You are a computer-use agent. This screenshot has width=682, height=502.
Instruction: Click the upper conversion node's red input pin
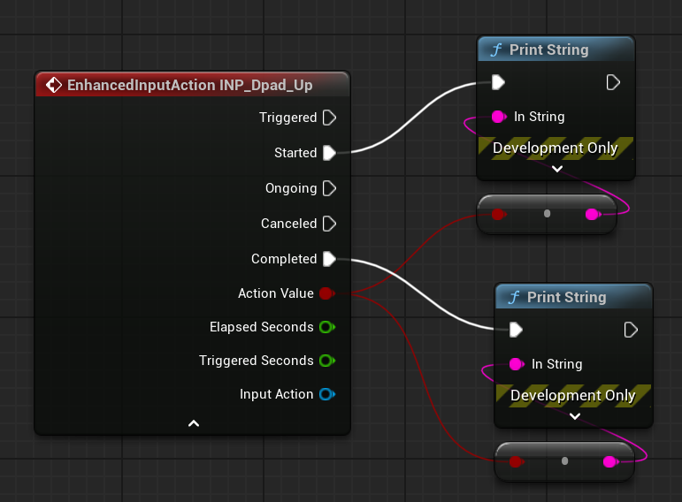(x=499, y=214)
